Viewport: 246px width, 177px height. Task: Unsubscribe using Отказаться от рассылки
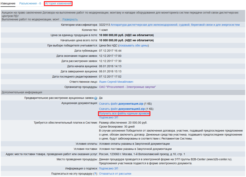(x=115, y=174)
